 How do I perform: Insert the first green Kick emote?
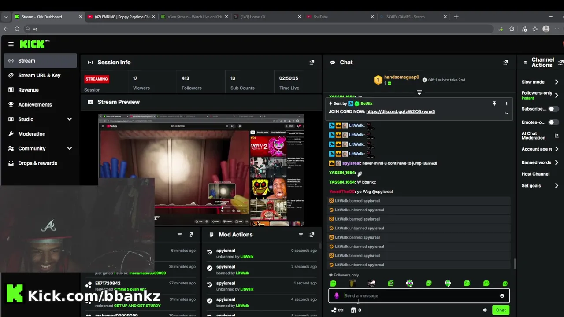coord(333,284)
